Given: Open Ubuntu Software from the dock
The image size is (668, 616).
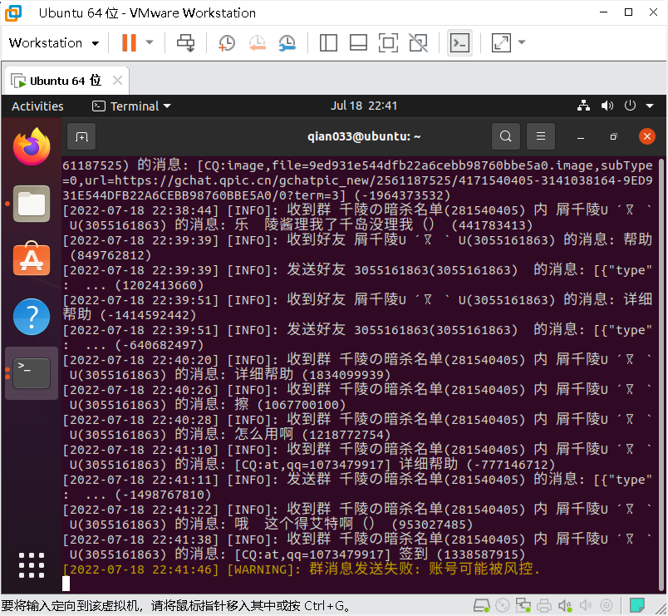Looking at the screenshot, I should (32, 259).
